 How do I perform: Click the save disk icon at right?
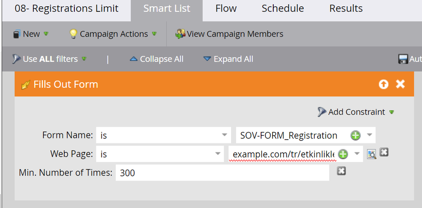(x=403, y=59)
